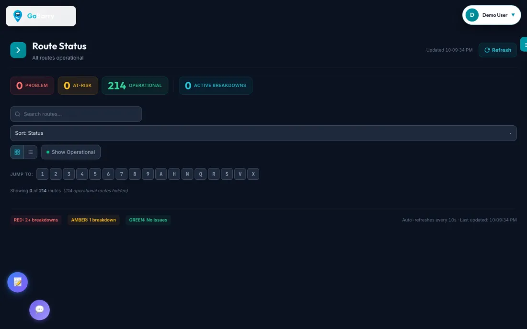Click the GoBarry logo
This screenshot has width=527, height=329.
41,16
